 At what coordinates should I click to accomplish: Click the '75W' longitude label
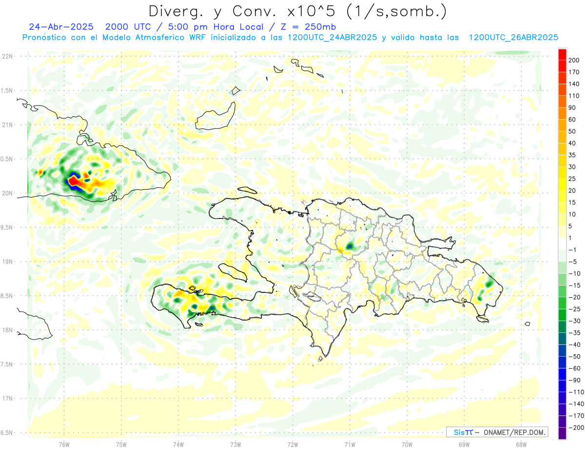tap(121, 445)
